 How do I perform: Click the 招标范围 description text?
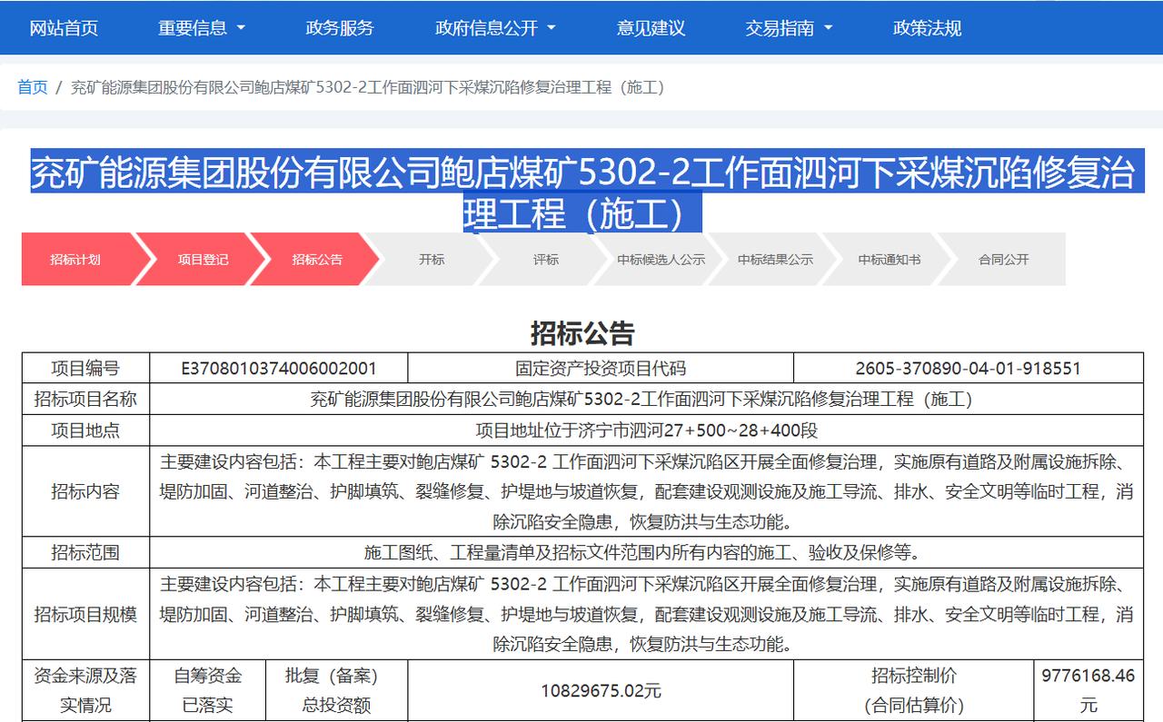pos(646,552)
